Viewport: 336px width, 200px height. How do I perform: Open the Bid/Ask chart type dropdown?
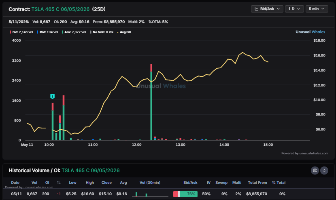(267, 9)
